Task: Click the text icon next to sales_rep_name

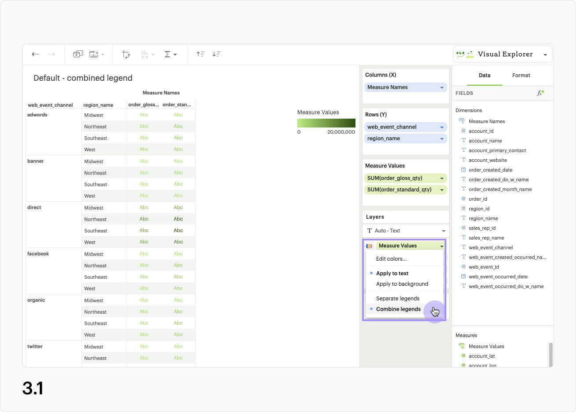Action: [x=464, y=238]
